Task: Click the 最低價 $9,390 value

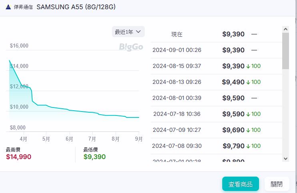Action: click(x=95, y=157)
